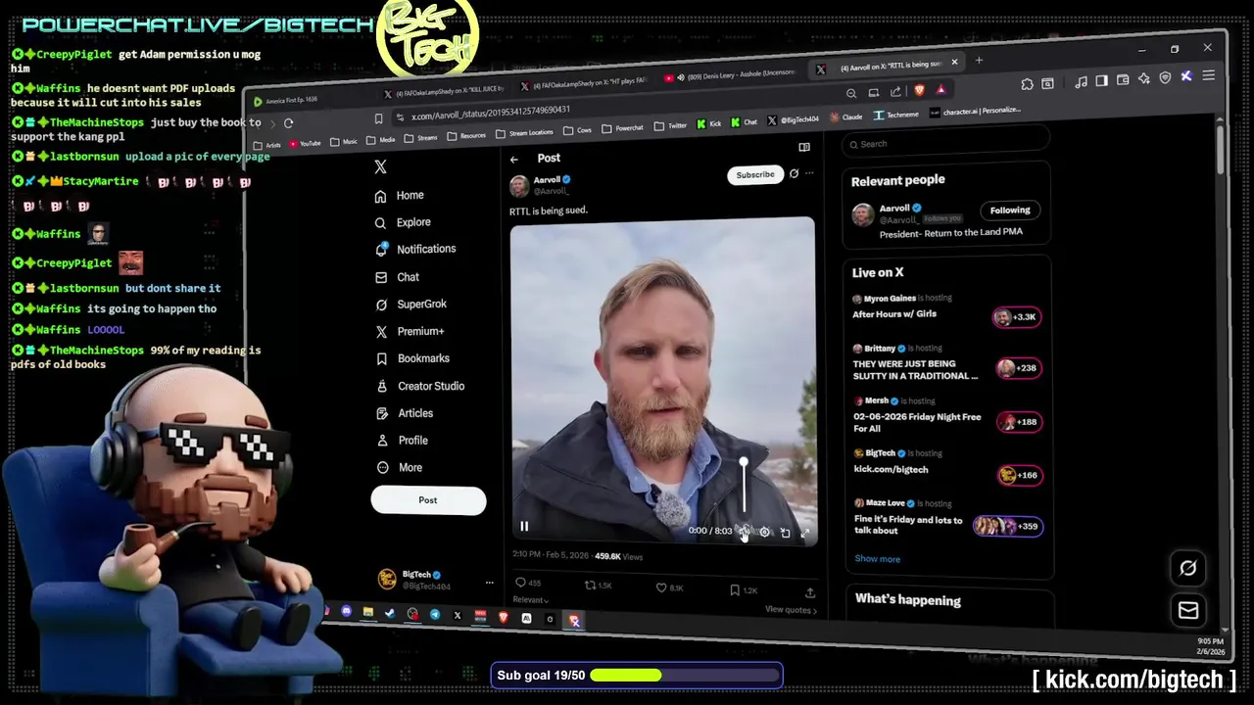Mute the video via volume icon
The image size is (1254, 705).
pyautogui.click(x=745, y=532)
